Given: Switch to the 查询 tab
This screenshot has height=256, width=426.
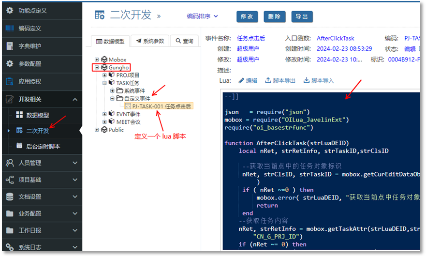Looking at the screenshot, I should 184,41.
